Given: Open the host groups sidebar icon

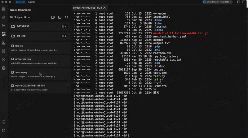Looking at the screenshot, I should point(3,17).
